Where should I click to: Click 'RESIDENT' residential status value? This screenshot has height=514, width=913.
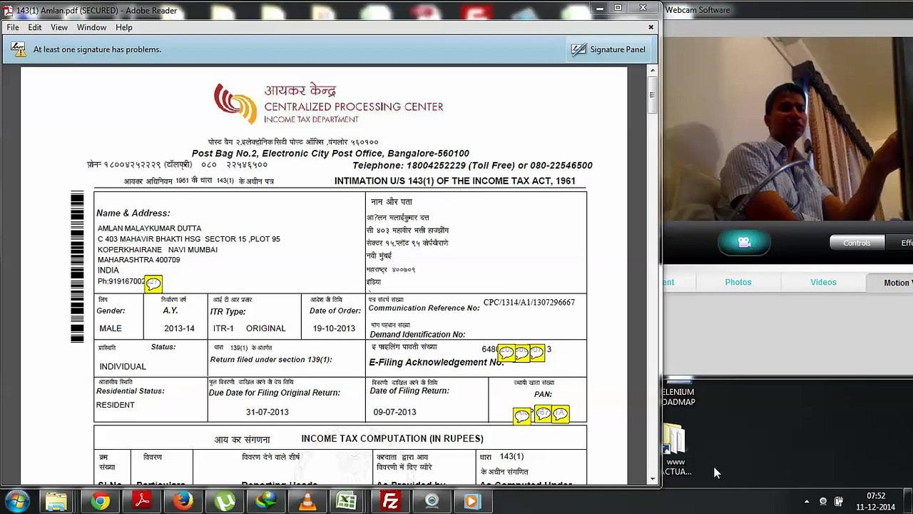[115, 405]
